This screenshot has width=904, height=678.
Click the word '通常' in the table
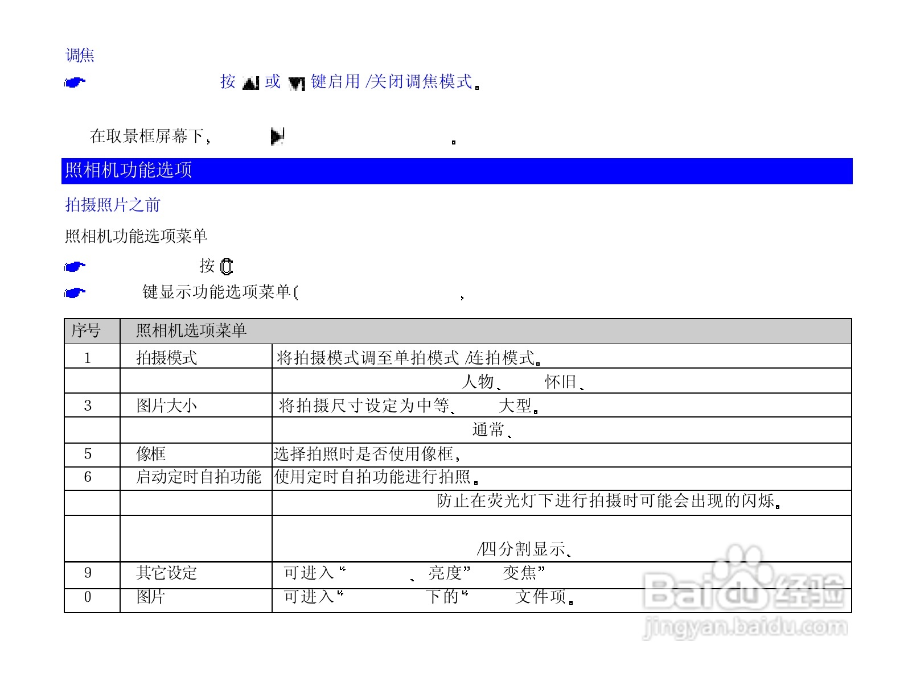click(488, 429)
